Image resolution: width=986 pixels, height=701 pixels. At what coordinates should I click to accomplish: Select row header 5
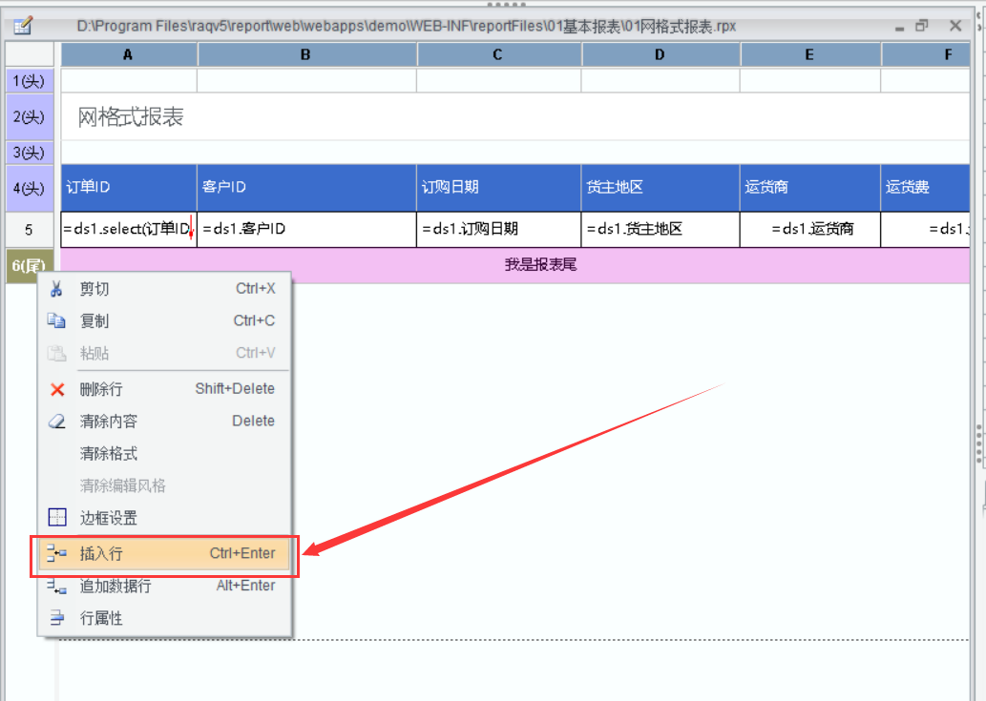pyautogui.click(x=29, y=230)
